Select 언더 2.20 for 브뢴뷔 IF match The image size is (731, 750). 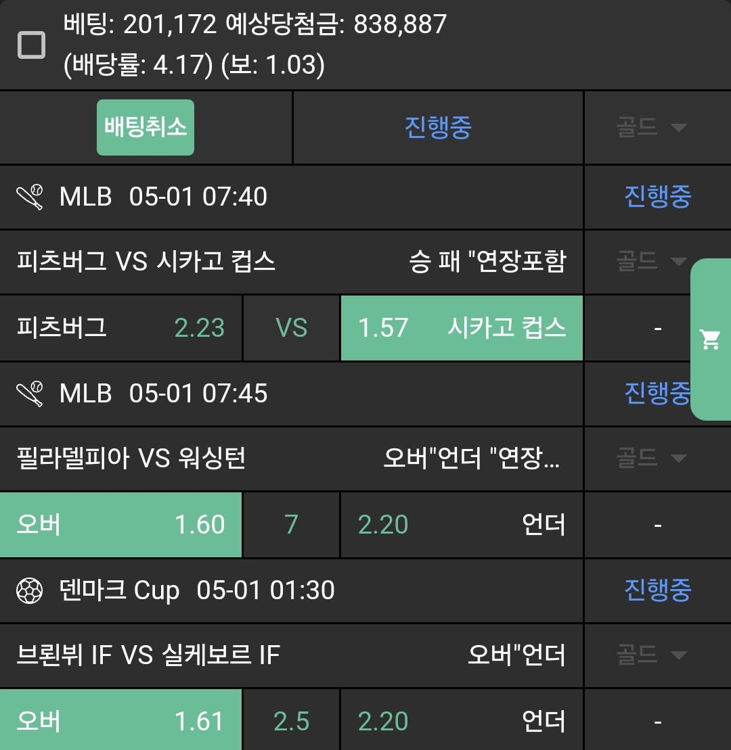pyautogui.click(x=462, y=721)
